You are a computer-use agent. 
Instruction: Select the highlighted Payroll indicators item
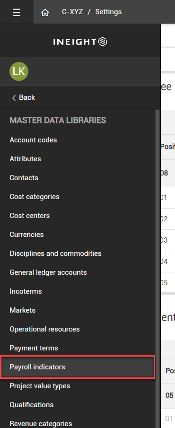(x=78, y=367)
